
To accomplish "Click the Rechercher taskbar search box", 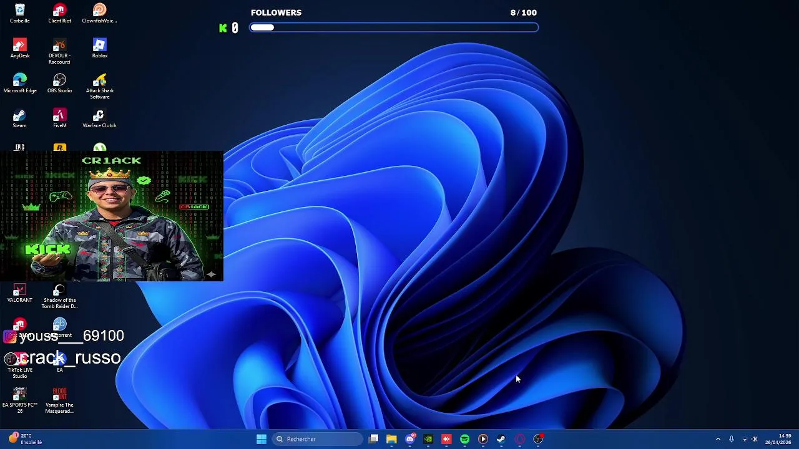I will 317,439.
